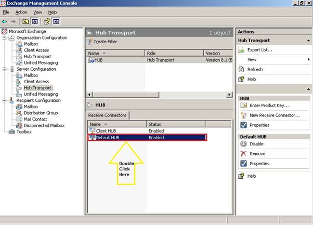This screenshot has width=313, height=225.
Task: Collapse the Hub Transport actions section arrow
Action: (308, 41)
